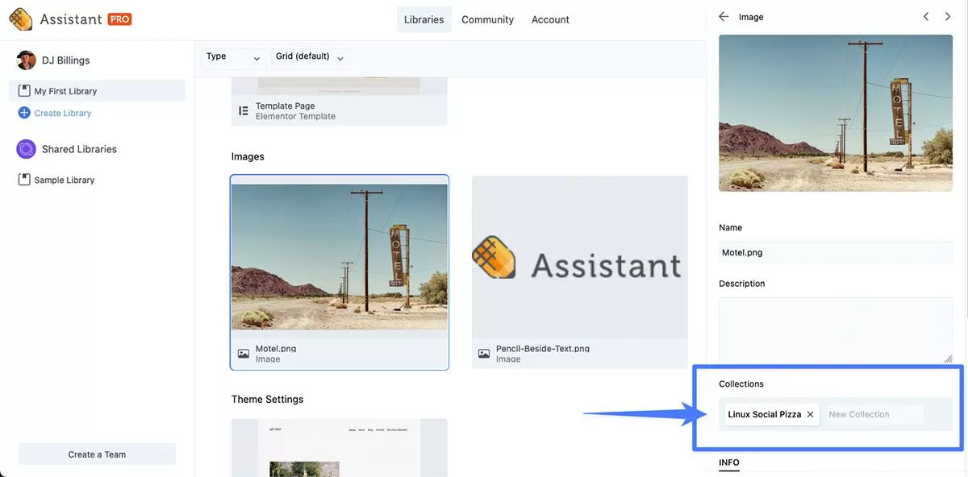968x477 pixels.
Task: Go back with the arrow beside Image
Action: [724, 17]
